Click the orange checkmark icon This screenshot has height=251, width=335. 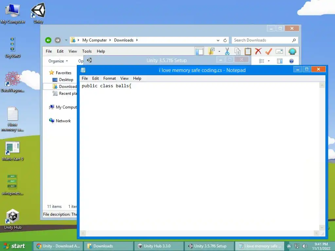coord(269,51)
